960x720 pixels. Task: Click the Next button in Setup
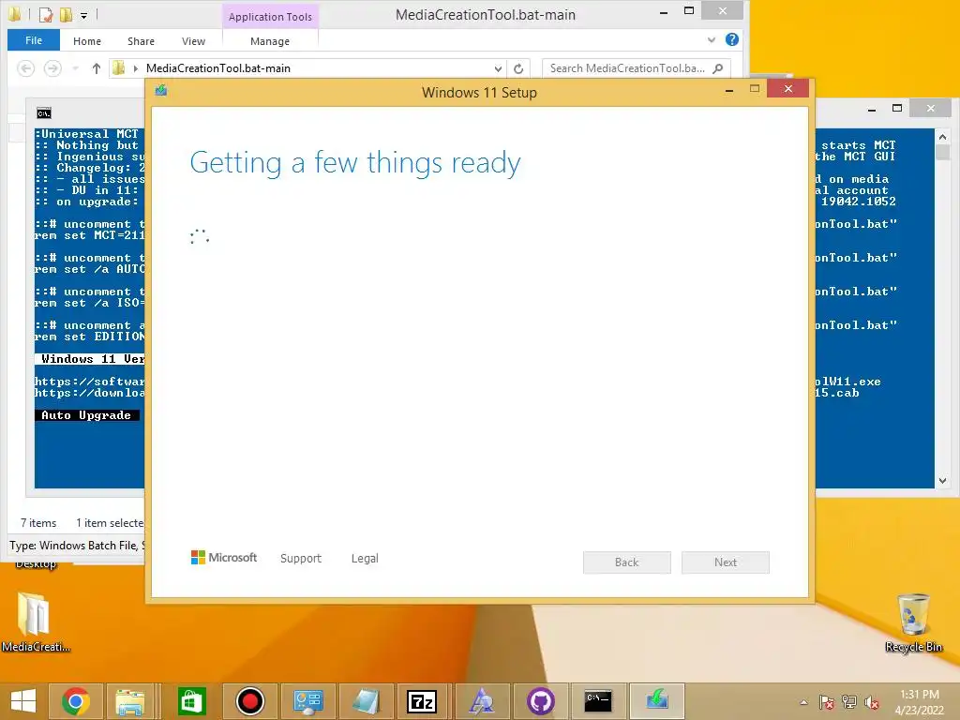pyautogui.click(x=726, y=562)
